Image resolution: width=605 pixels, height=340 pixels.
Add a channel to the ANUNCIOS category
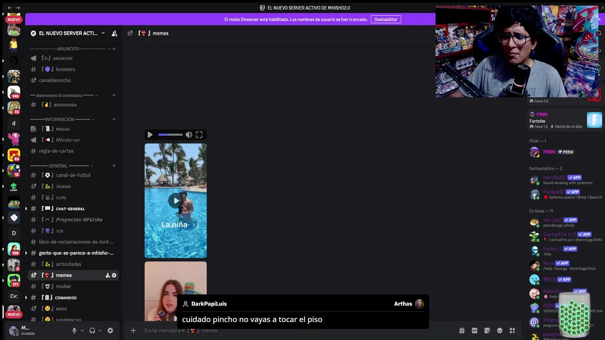click(114, 49)
